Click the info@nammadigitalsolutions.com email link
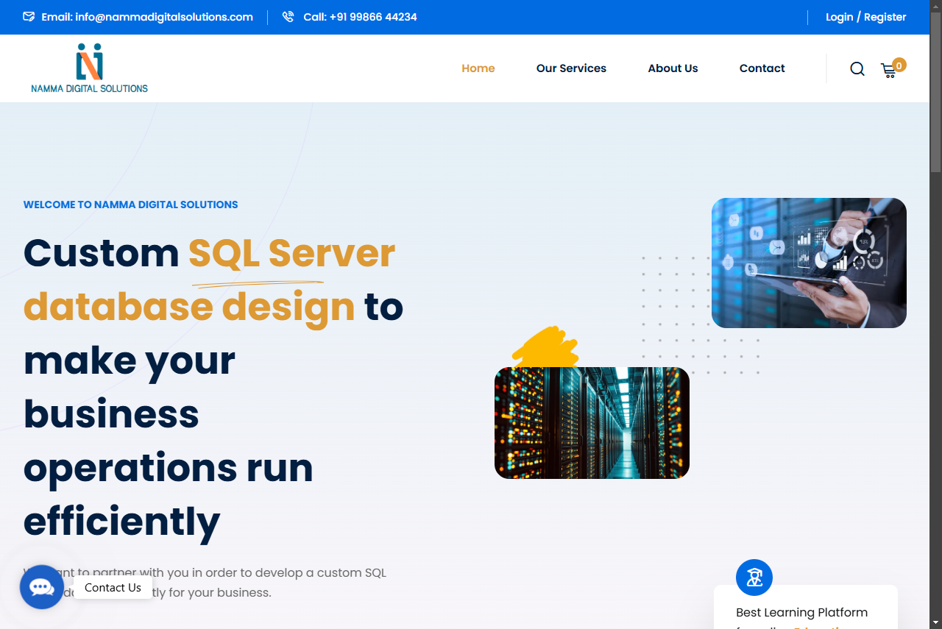942x629 pixels. (164, 17)
